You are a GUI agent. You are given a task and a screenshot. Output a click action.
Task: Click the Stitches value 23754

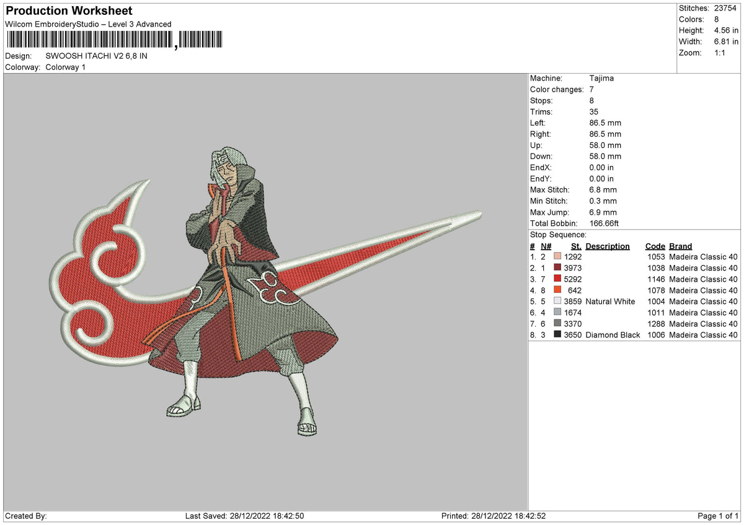(x=726, y=8)
